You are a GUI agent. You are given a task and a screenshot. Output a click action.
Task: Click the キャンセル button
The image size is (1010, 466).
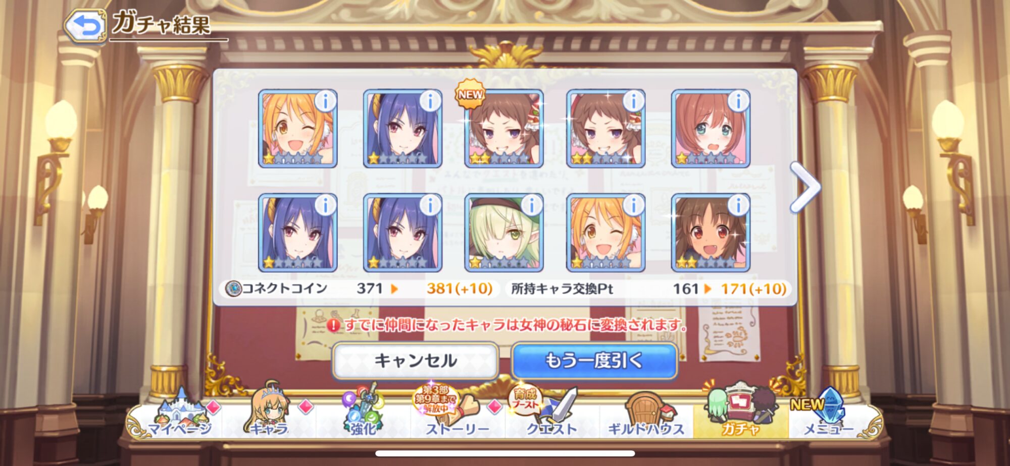pos(415,361)
